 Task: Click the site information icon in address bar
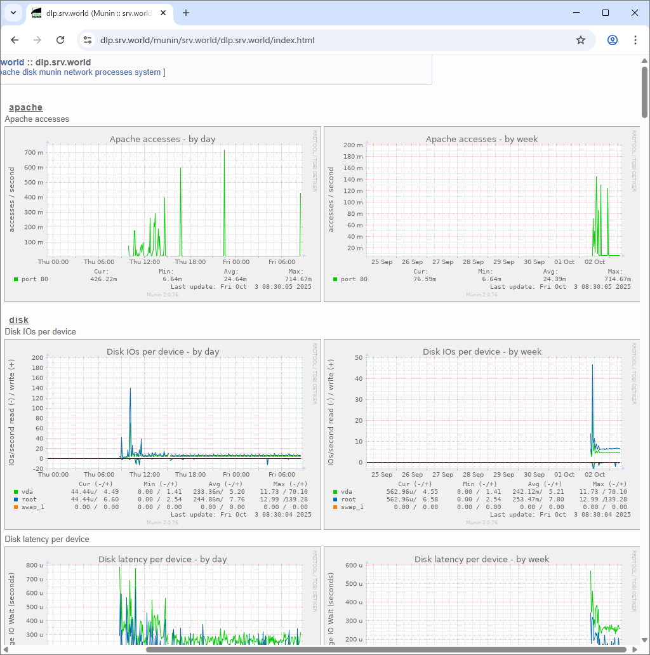pyautogui.click(x=88, y=40)
